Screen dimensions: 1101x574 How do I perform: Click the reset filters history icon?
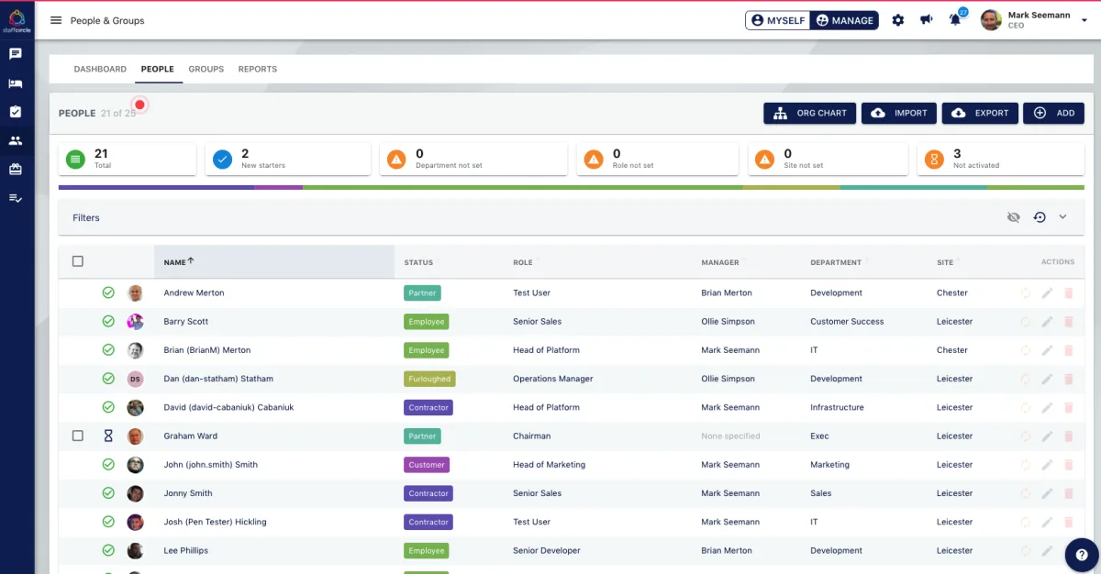(x=1040, y=217)
